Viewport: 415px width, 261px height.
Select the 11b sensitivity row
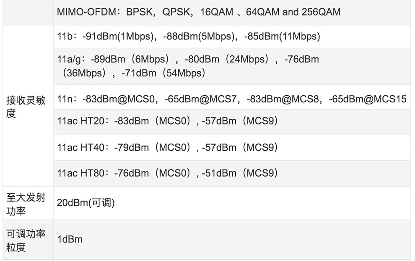189,37
